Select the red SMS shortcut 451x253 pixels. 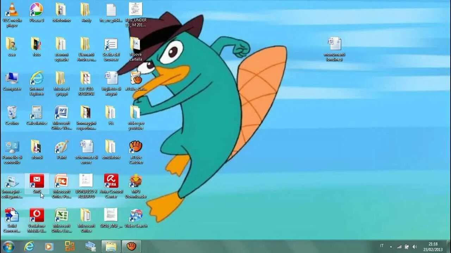click(37, 184)
